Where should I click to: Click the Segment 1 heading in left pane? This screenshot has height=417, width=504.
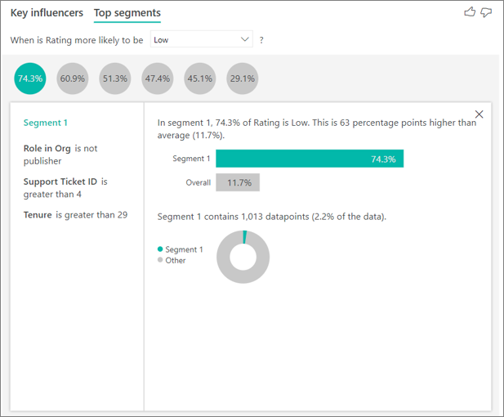(x=46, y=123)
